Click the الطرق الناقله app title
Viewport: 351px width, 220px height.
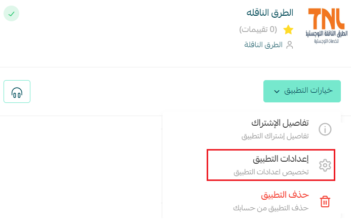[x=270, y=13]
